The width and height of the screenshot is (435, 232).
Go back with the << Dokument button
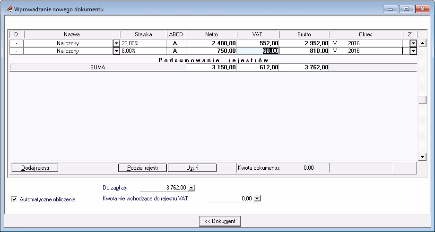click(x=220, y=221)
